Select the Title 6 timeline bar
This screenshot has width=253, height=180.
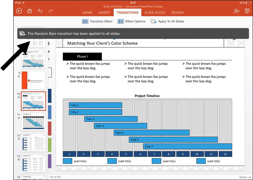point(173,139)
